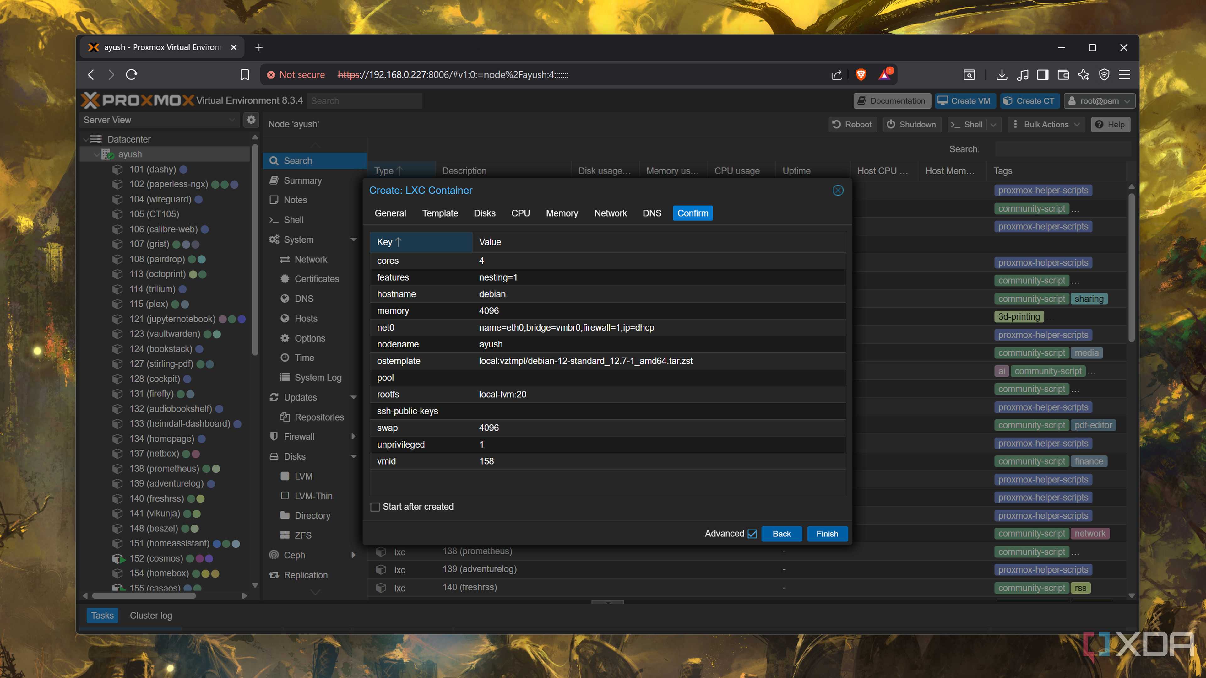
Task: Close the Create LXC Container dialog
Action: click(838, 191)
